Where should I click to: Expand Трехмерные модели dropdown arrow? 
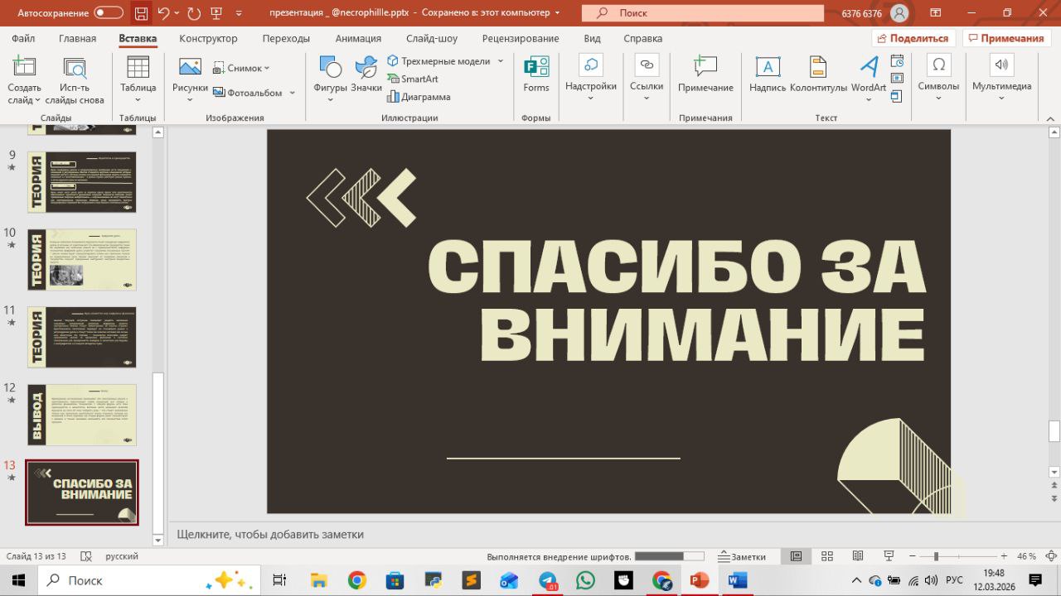click(501, 61)
